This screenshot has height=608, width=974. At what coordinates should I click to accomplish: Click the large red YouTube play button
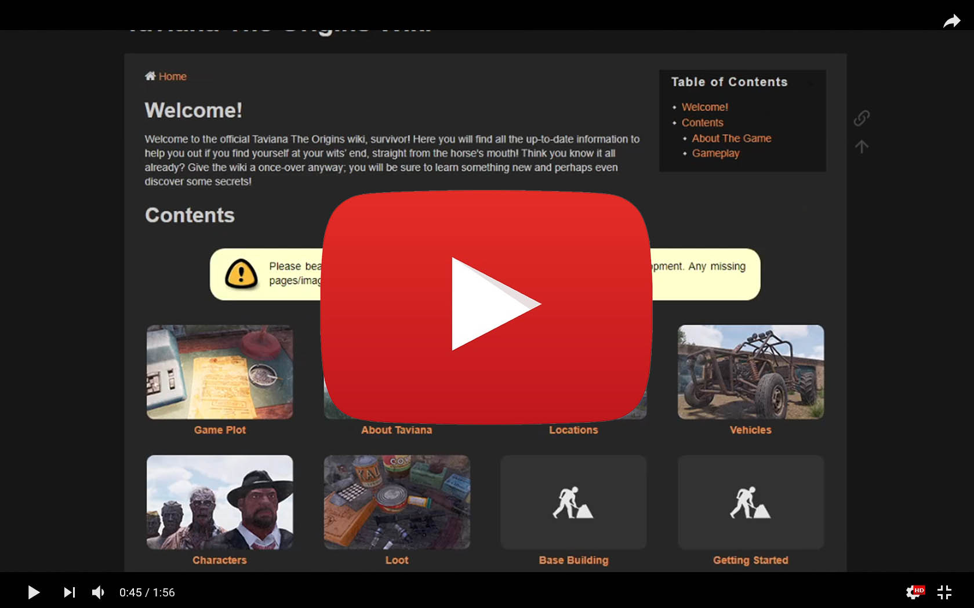(x=486, y=306)
